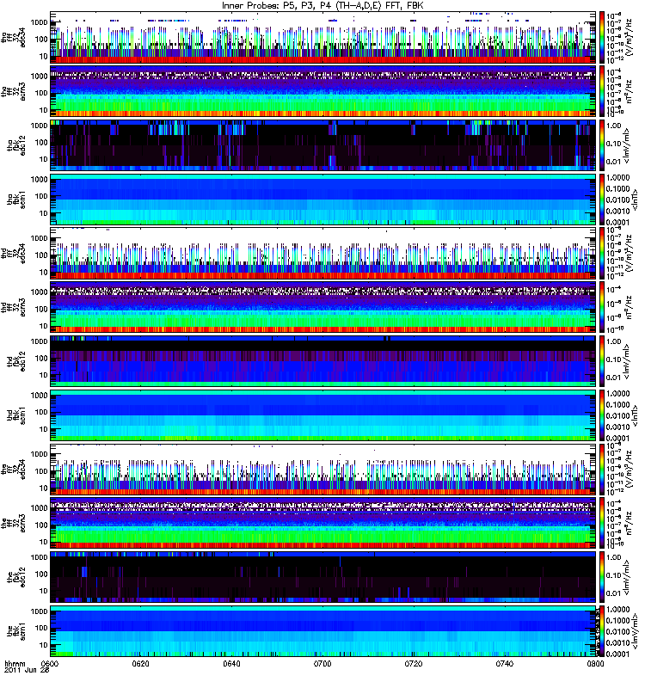This screenshot has width=645, height=688.
Task: Click the '1.0000' value on the thd fbk scm1 color bar
Action: click(x=617, y=394)
